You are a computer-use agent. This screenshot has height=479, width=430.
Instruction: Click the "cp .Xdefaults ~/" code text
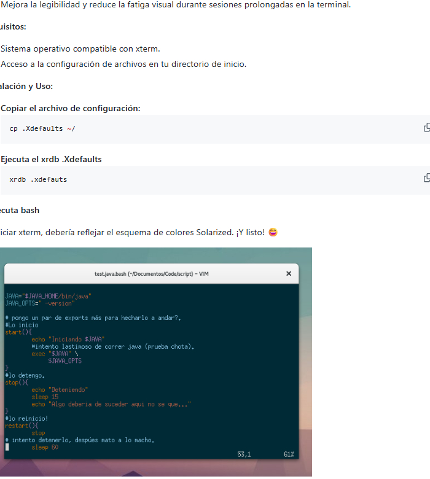coord(42,129)
